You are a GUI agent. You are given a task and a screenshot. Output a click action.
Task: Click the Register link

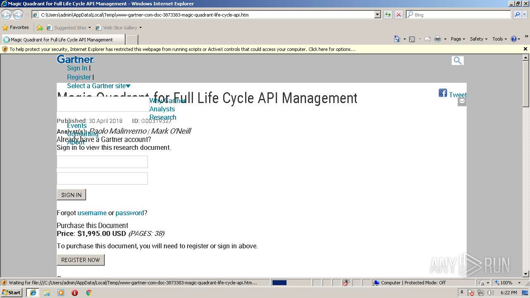coord(79,77)
